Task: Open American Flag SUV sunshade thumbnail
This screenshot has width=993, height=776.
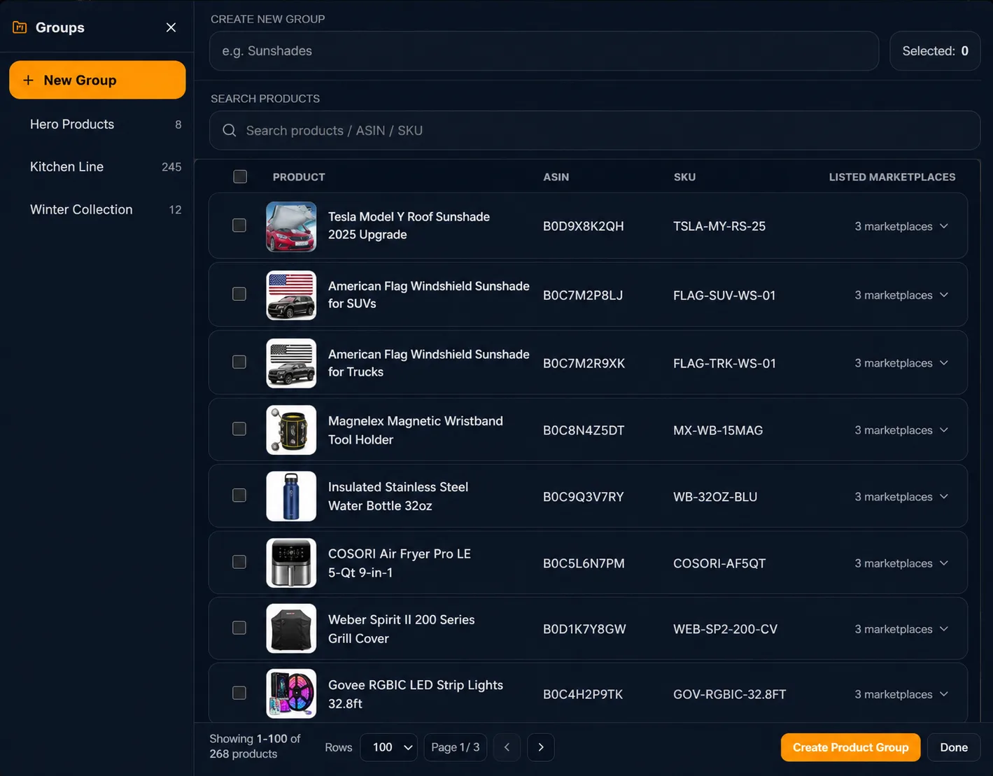Action: point(291,295)
